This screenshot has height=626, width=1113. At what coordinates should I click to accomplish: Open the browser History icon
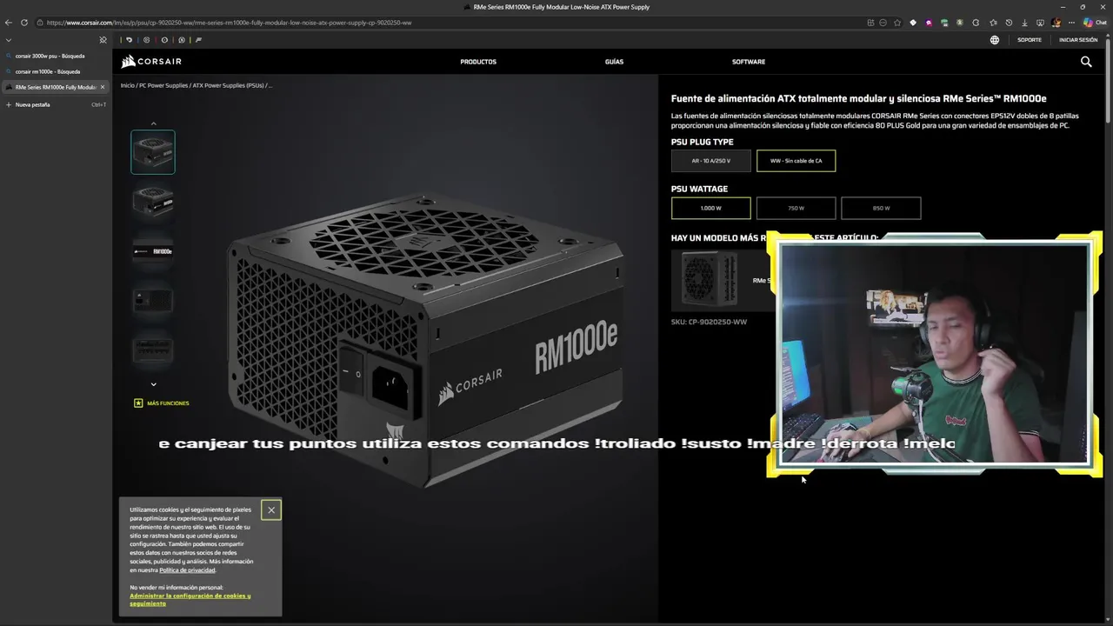click(x=1009, y=23)
